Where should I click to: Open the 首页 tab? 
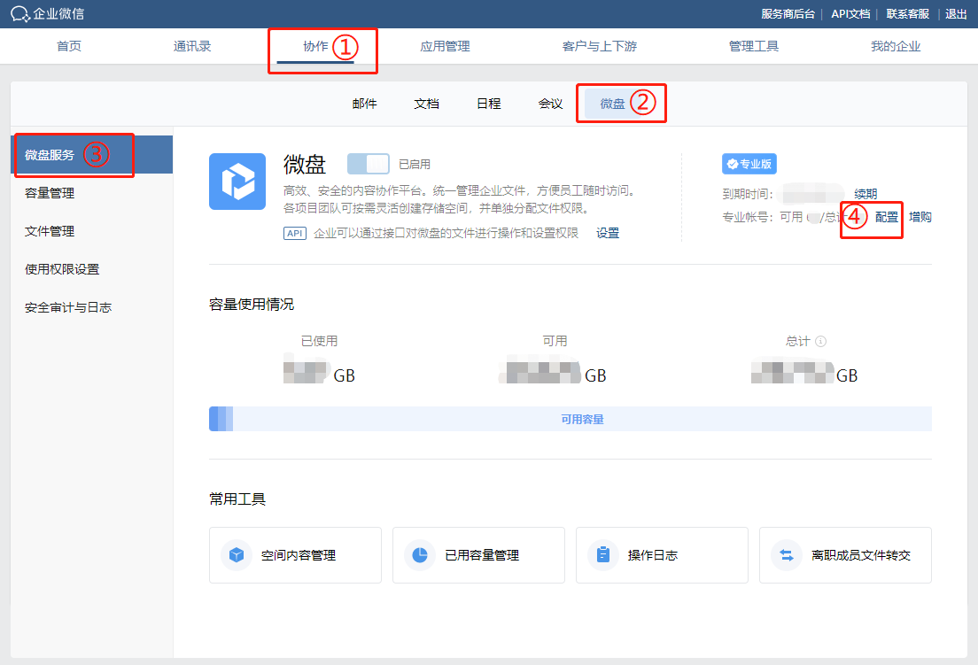pos(68,46)
